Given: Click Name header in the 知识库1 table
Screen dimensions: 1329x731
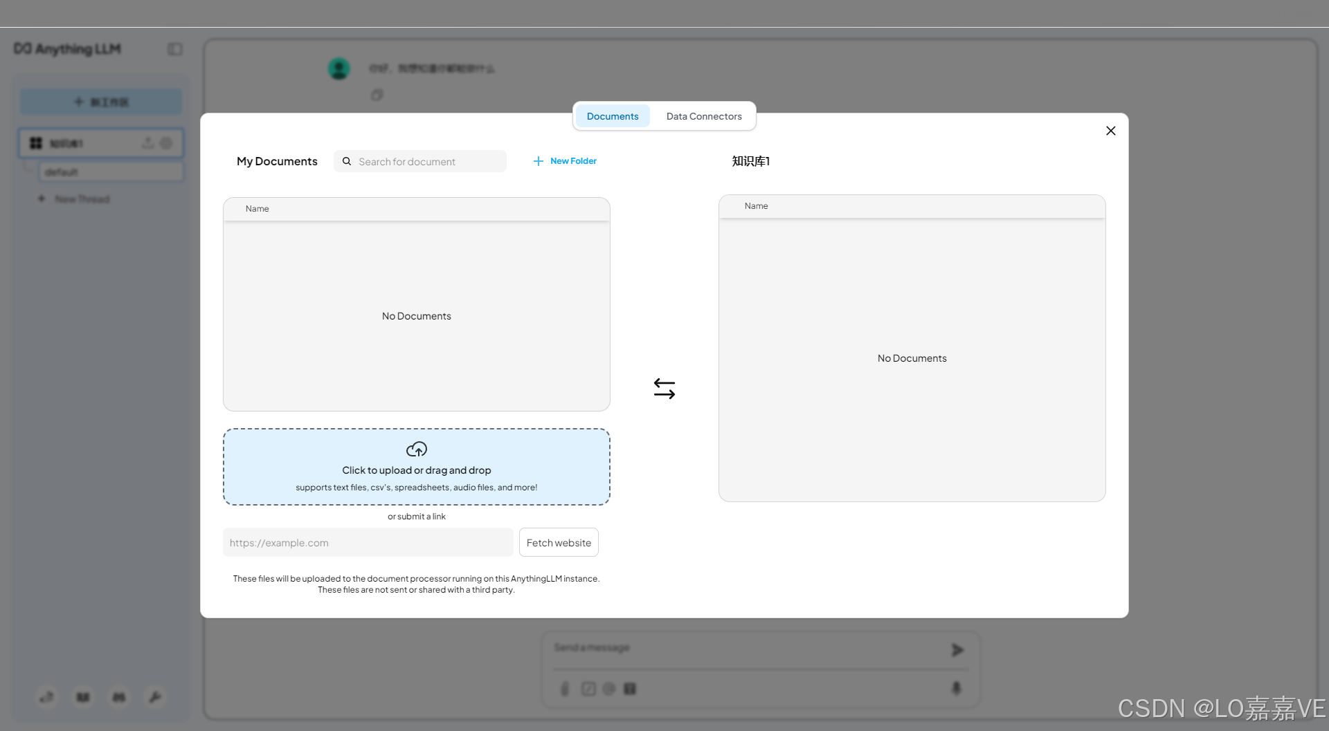Looking at the screenshot, I should [x=756, y=206].
